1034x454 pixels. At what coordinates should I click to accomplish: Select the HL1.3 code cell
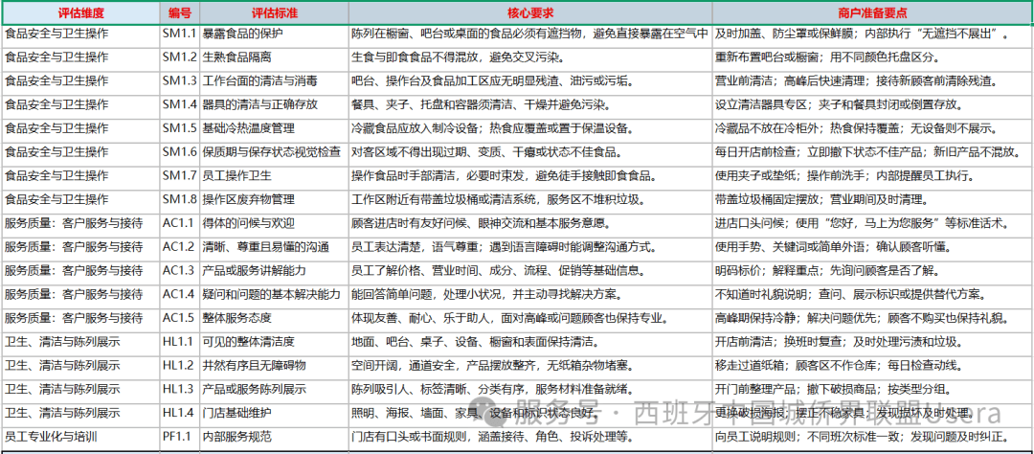point(179,389)
